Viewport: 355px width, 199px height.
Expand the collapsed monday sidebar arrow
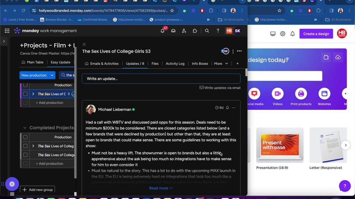4,41
